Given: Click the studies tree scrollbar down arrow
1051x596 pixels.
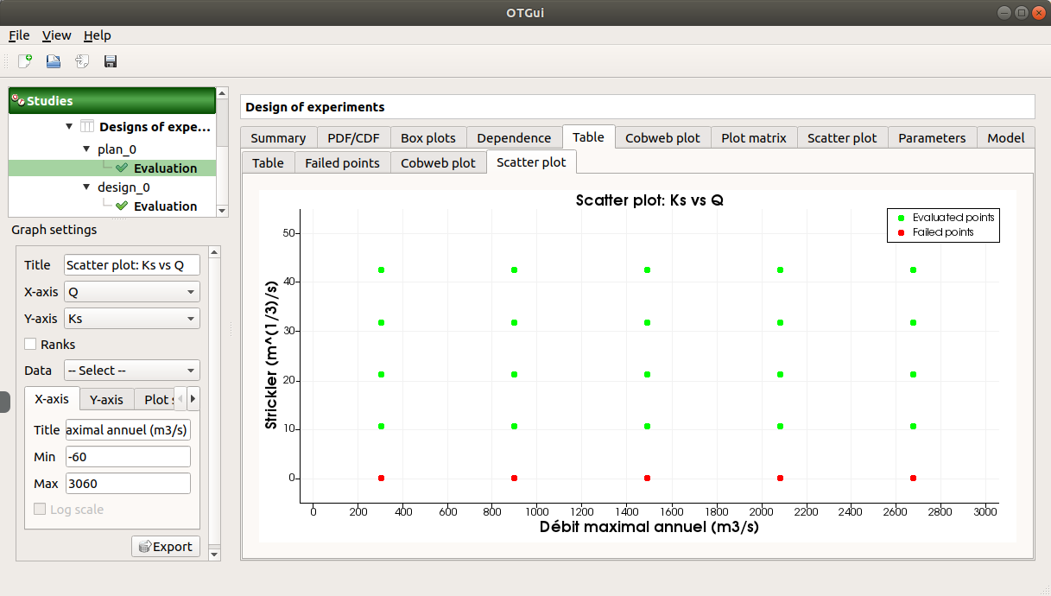Looking at the screenshot, I should (222, 210).
